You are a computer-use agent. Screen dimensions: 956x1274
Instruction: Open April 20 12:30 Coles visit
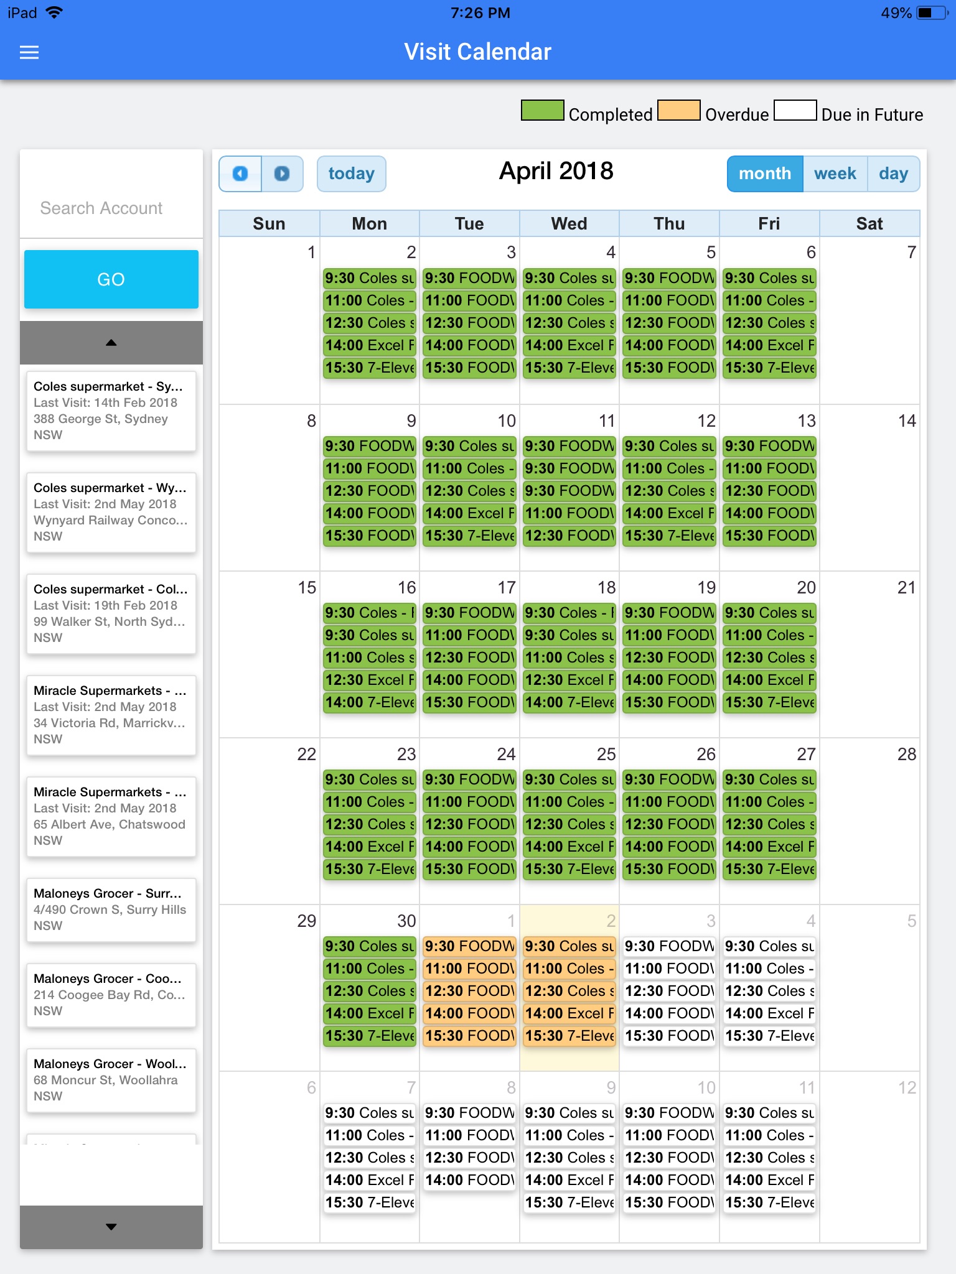click(770, 658)
